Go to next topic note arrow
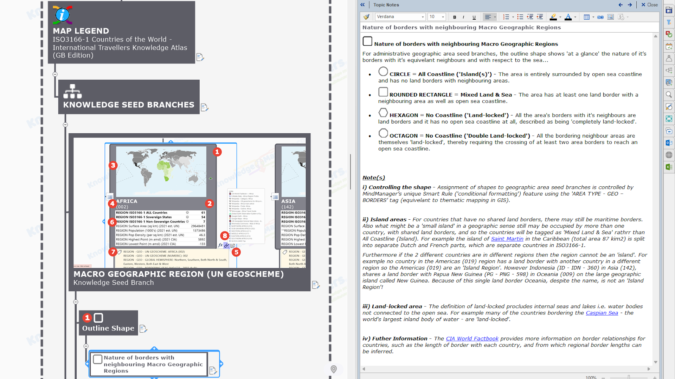Image resolution: width=675 pixels, height=379 pixels. 630,5
